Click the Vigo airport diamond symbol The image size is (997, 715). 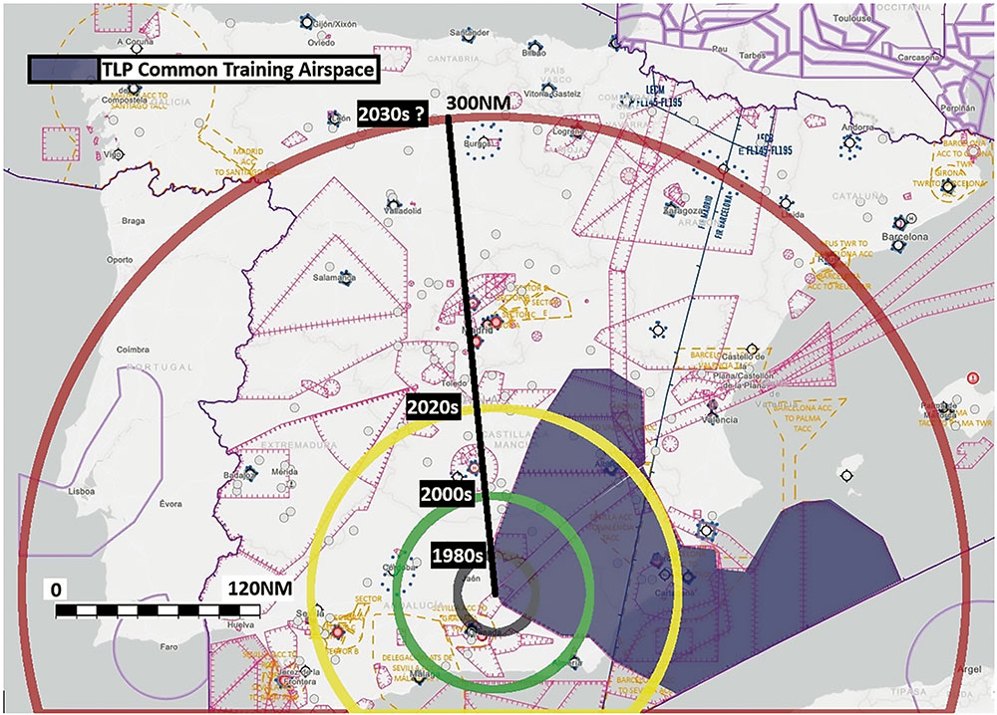(119, 154)
